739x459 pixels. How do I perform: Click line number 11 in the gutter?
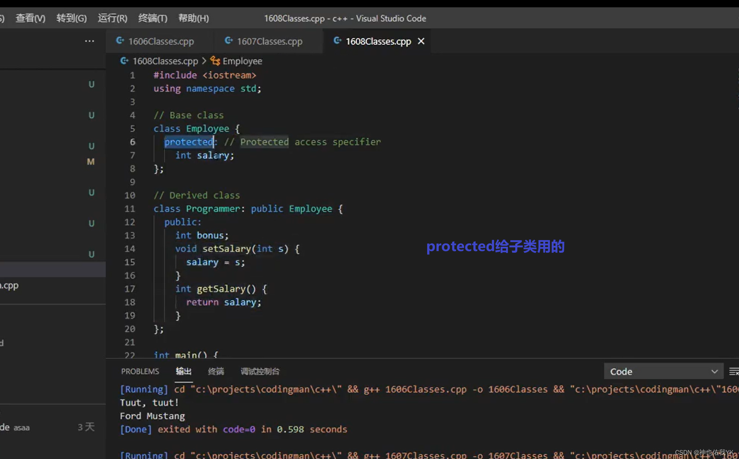[x=130, y=209]
